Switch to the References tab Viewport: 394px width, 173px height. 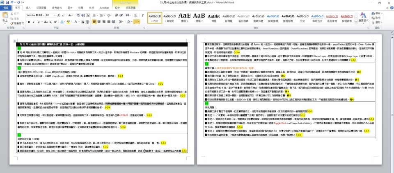(x=57, y=8)
